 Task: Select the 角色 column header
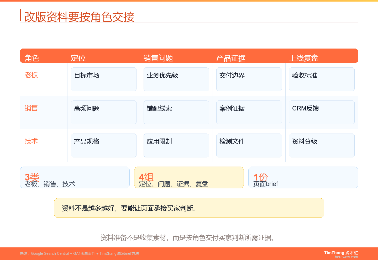(32, 58)
